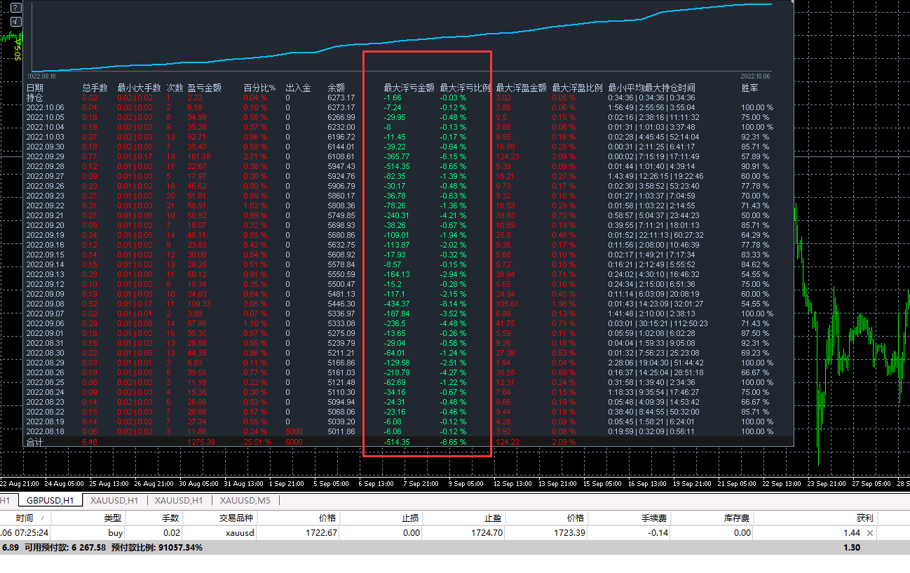Click the question mark help icon
This screenshot has height=573, width=910.
(16, 8)
